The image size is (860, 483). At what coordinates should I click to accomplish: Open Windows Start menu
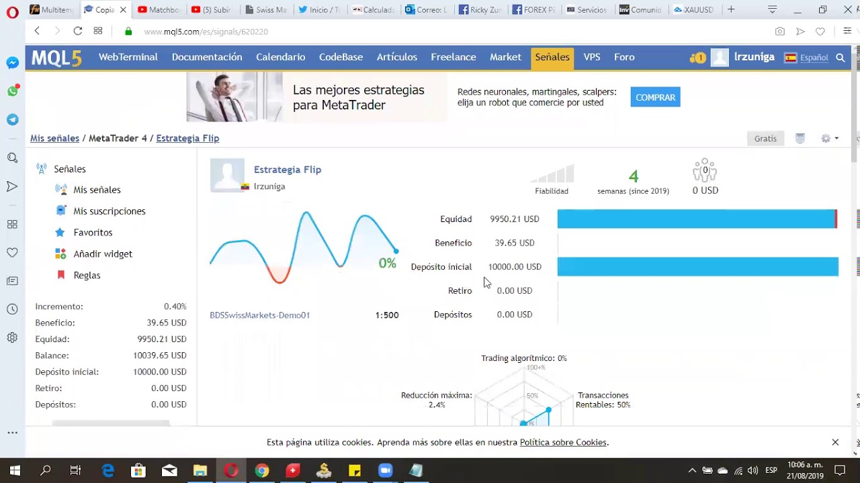click(x=15, y=470)
